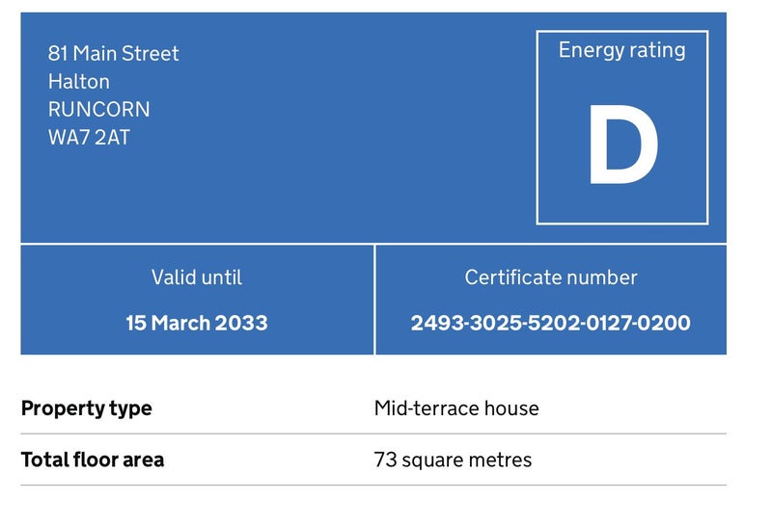Image resolution: width=772 pixels, height=526 pixels.
Task: Click the blue address header panel
Action: (373, 127)
